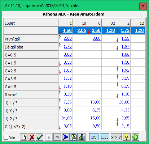Click the red X delete icon
The image size is (149, 144).
click(32, 137)
